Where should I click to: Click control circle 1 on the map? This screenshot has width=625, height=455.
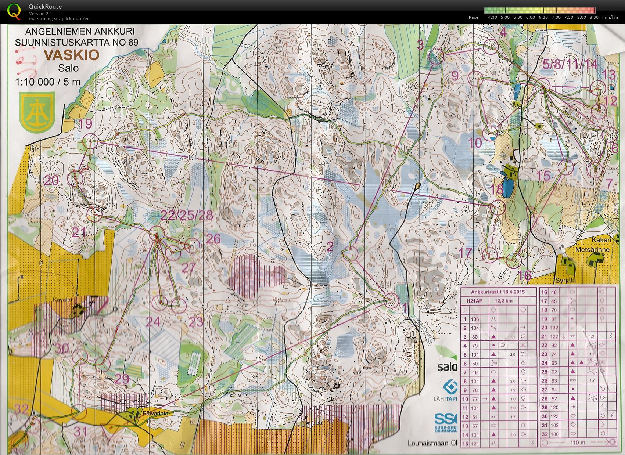click(x=392, y=300)
